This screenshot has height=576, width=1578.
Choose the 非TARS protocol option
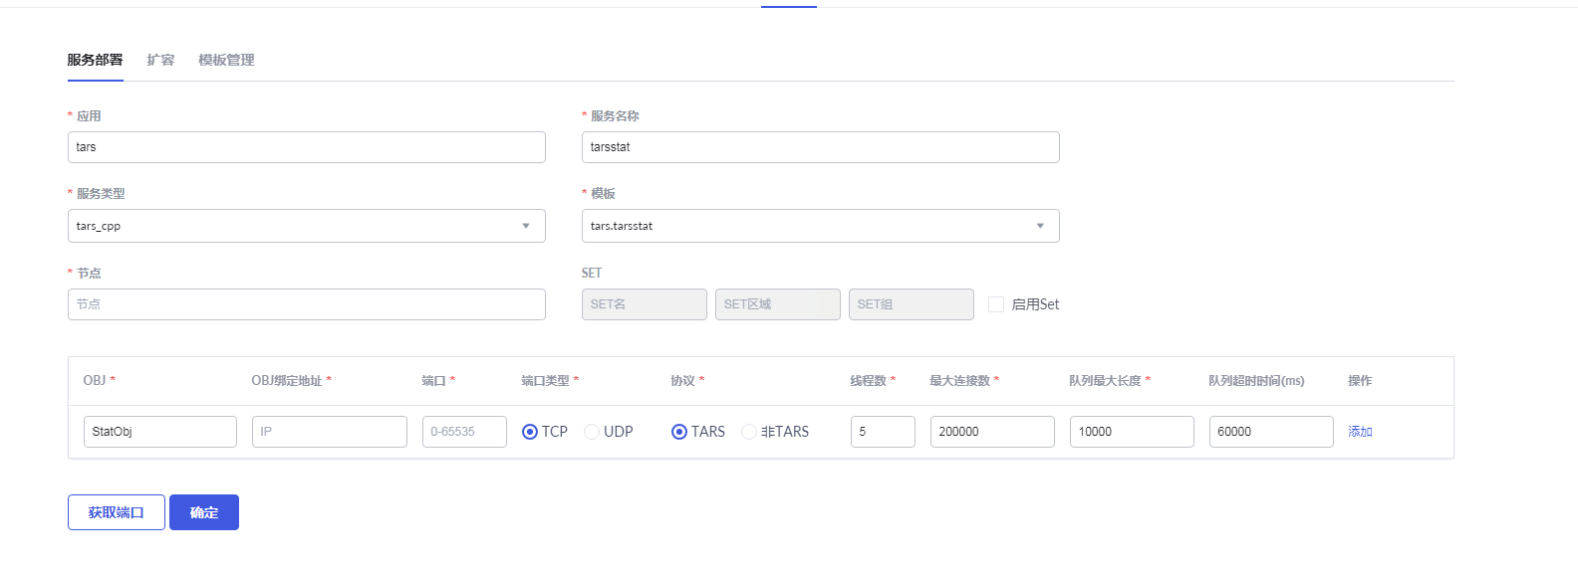click(x=749, y=432)
